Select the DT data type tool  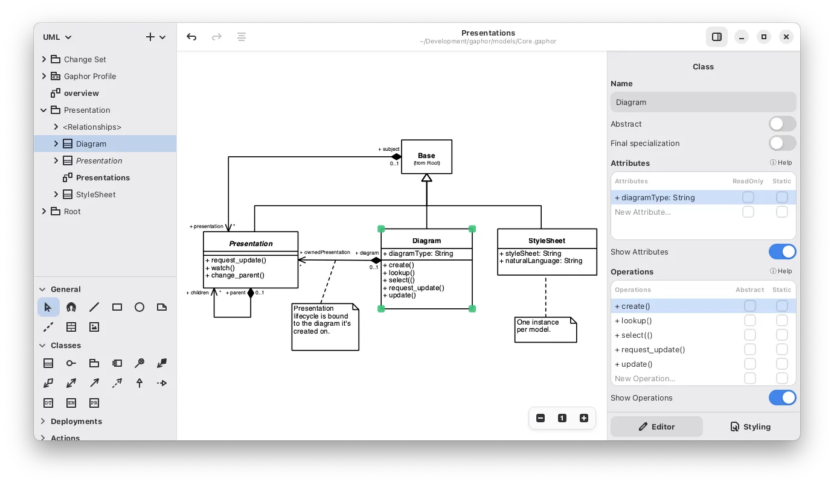pos(48,403)
